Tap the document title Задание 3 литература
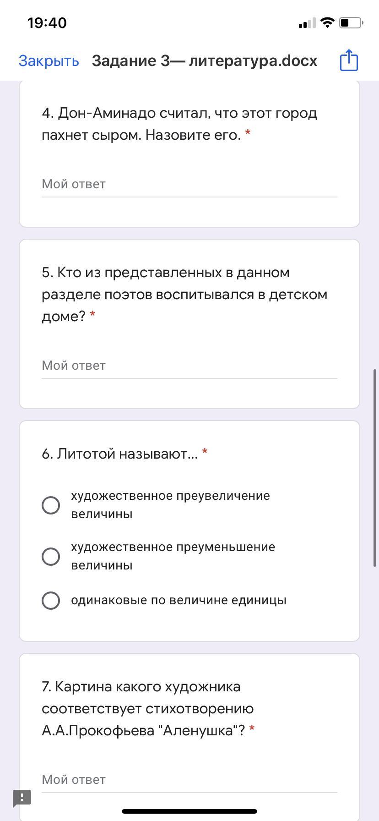The image size is (379, 821). click(204, 60)
